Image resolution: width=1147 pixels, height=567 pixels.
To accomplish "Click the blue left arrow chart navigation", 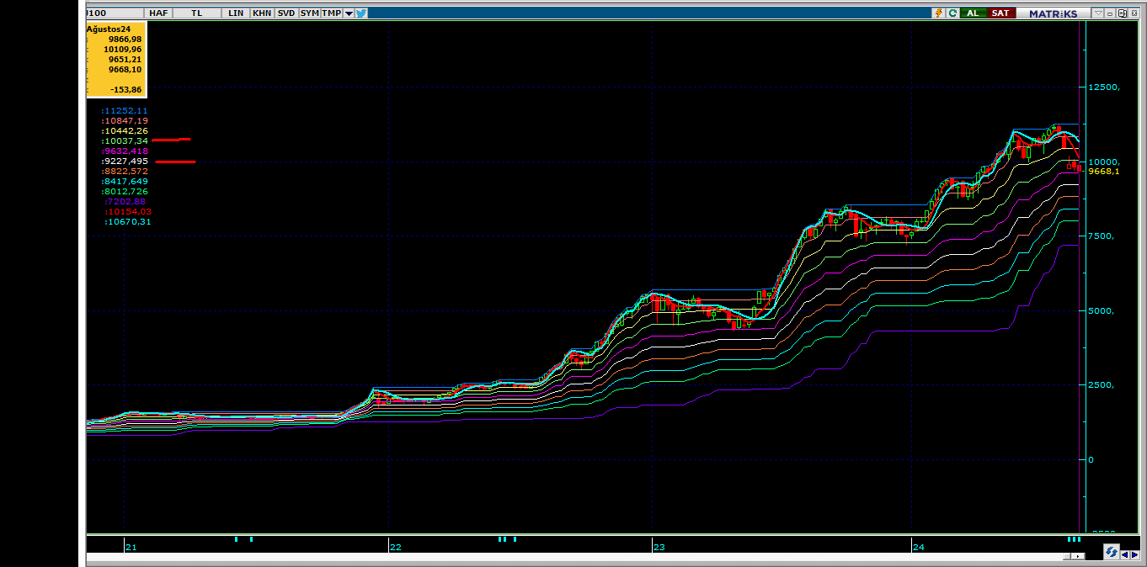I will (x=1124, y=554).
